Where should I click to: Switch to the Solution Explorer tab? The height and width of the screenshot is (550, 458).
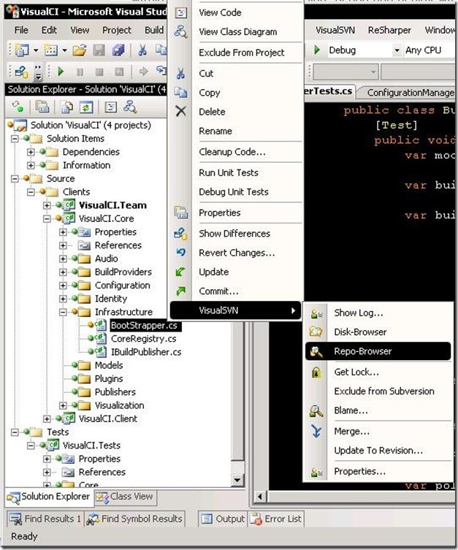tap(50, 497)
